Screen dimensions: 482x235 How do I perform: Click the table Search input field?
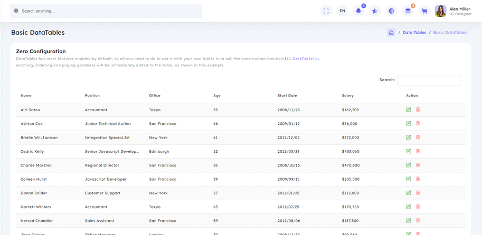coord(429,80)
